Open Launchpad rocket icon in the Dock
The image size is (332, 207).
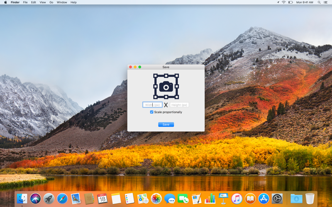(x=49, y=199)
